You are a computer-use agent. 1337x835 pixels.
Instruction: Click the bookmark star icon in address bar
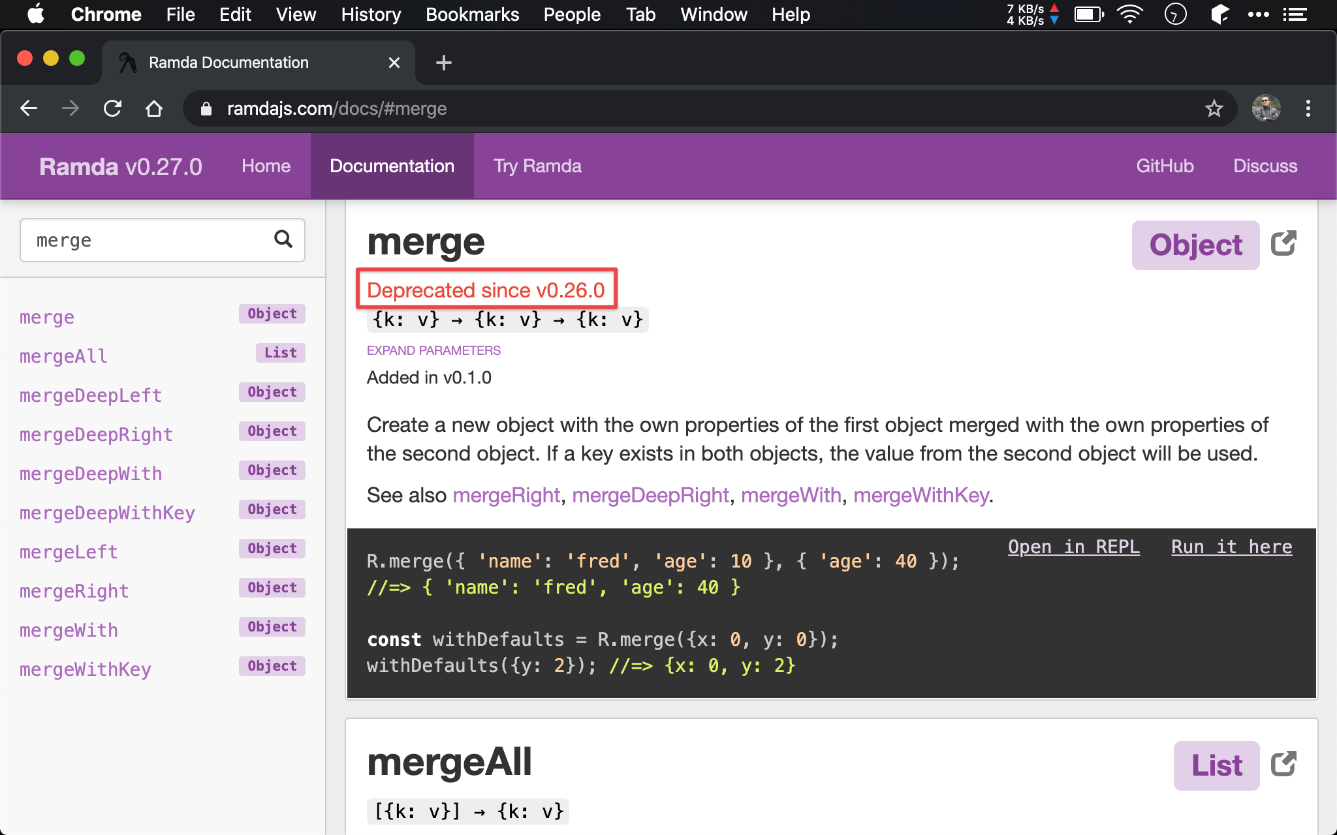click(1215, 108)
